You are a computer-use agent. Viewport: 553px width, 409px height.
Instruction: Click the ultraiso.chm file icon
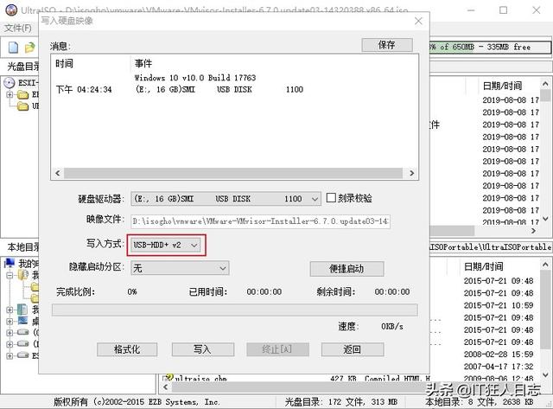(169, 378)
